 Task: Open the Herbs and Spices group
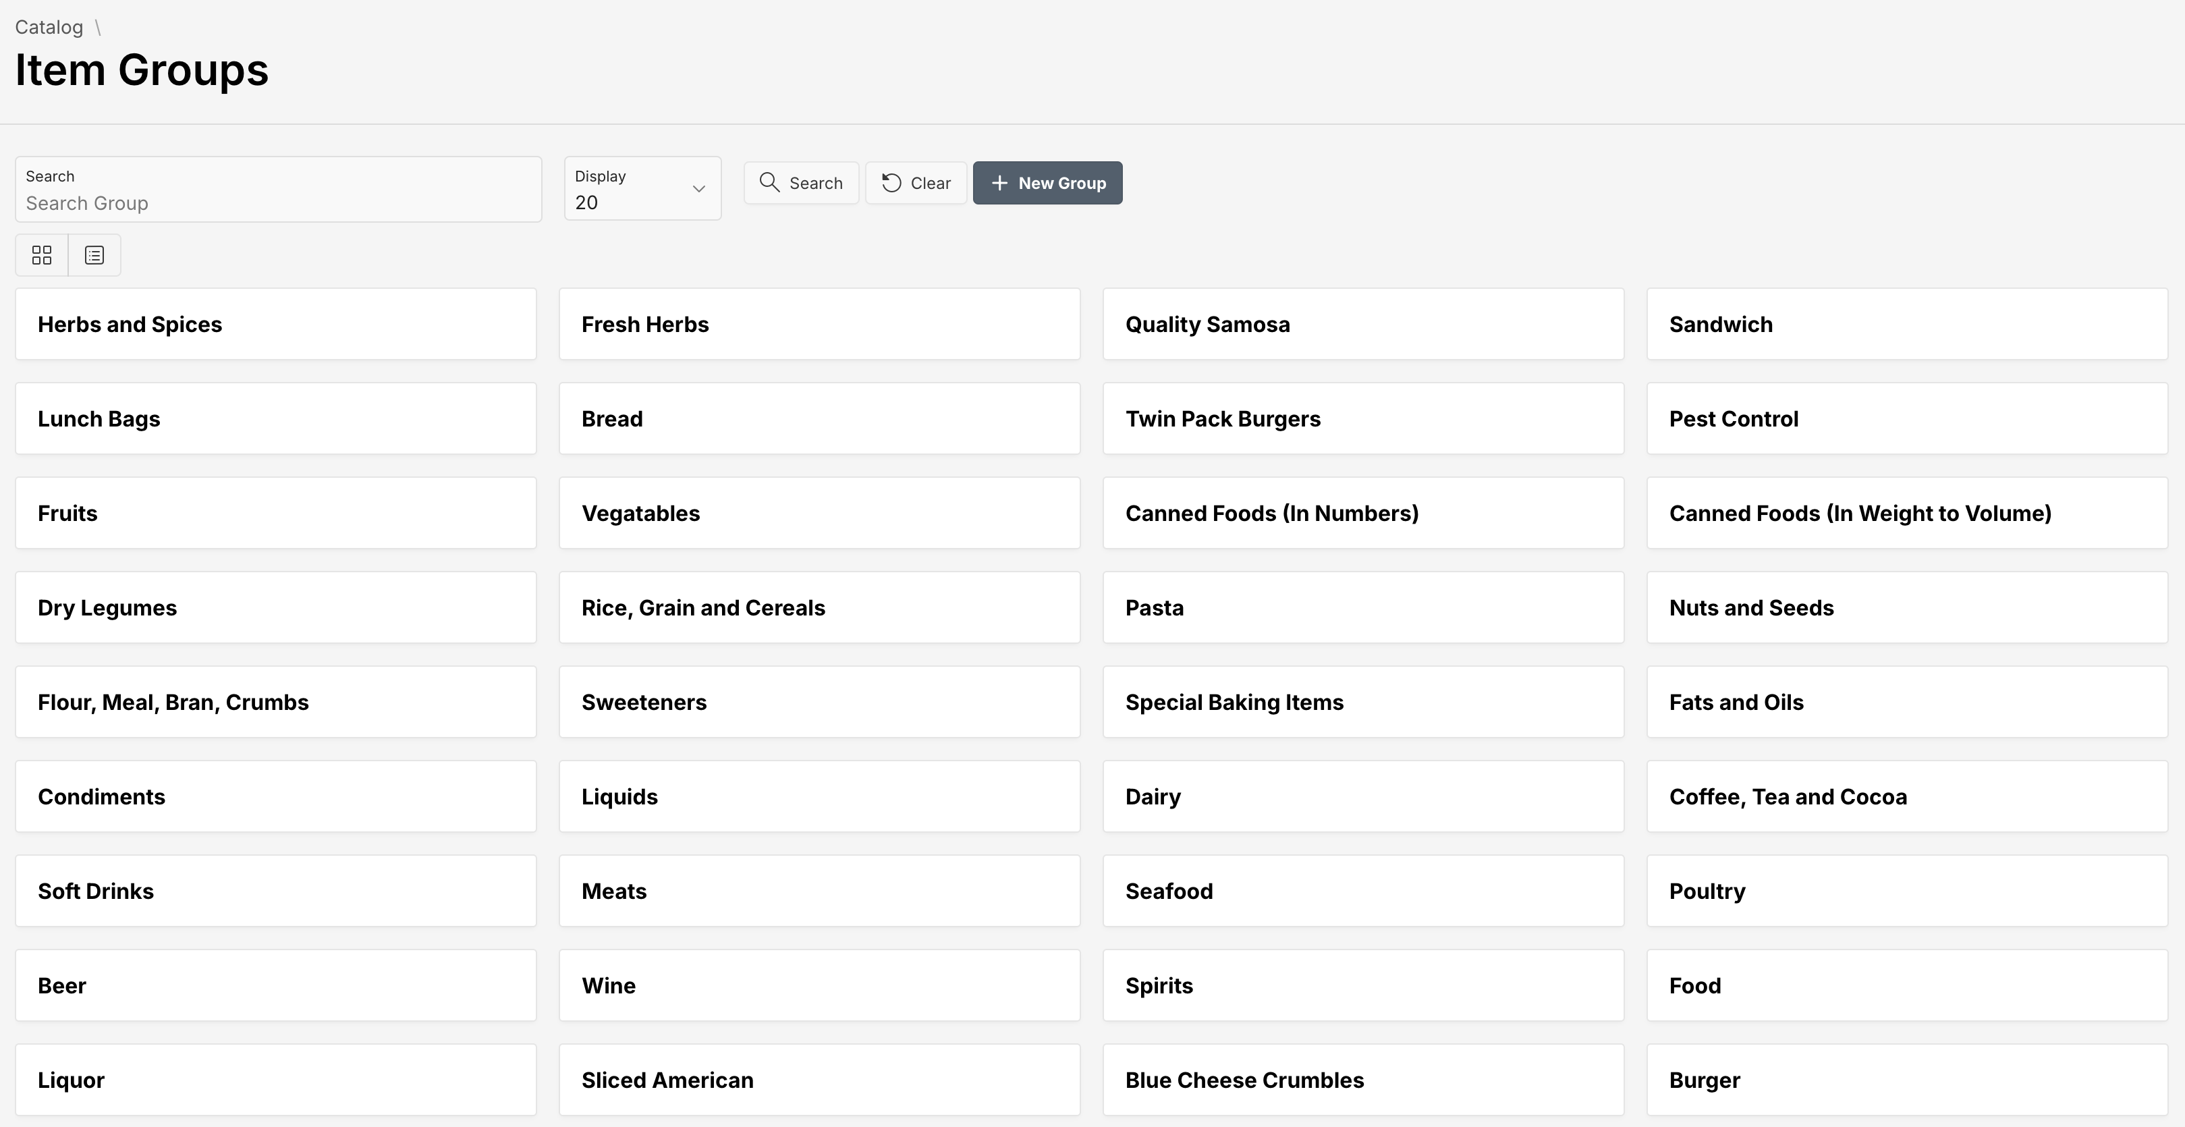tap(276, 324)
